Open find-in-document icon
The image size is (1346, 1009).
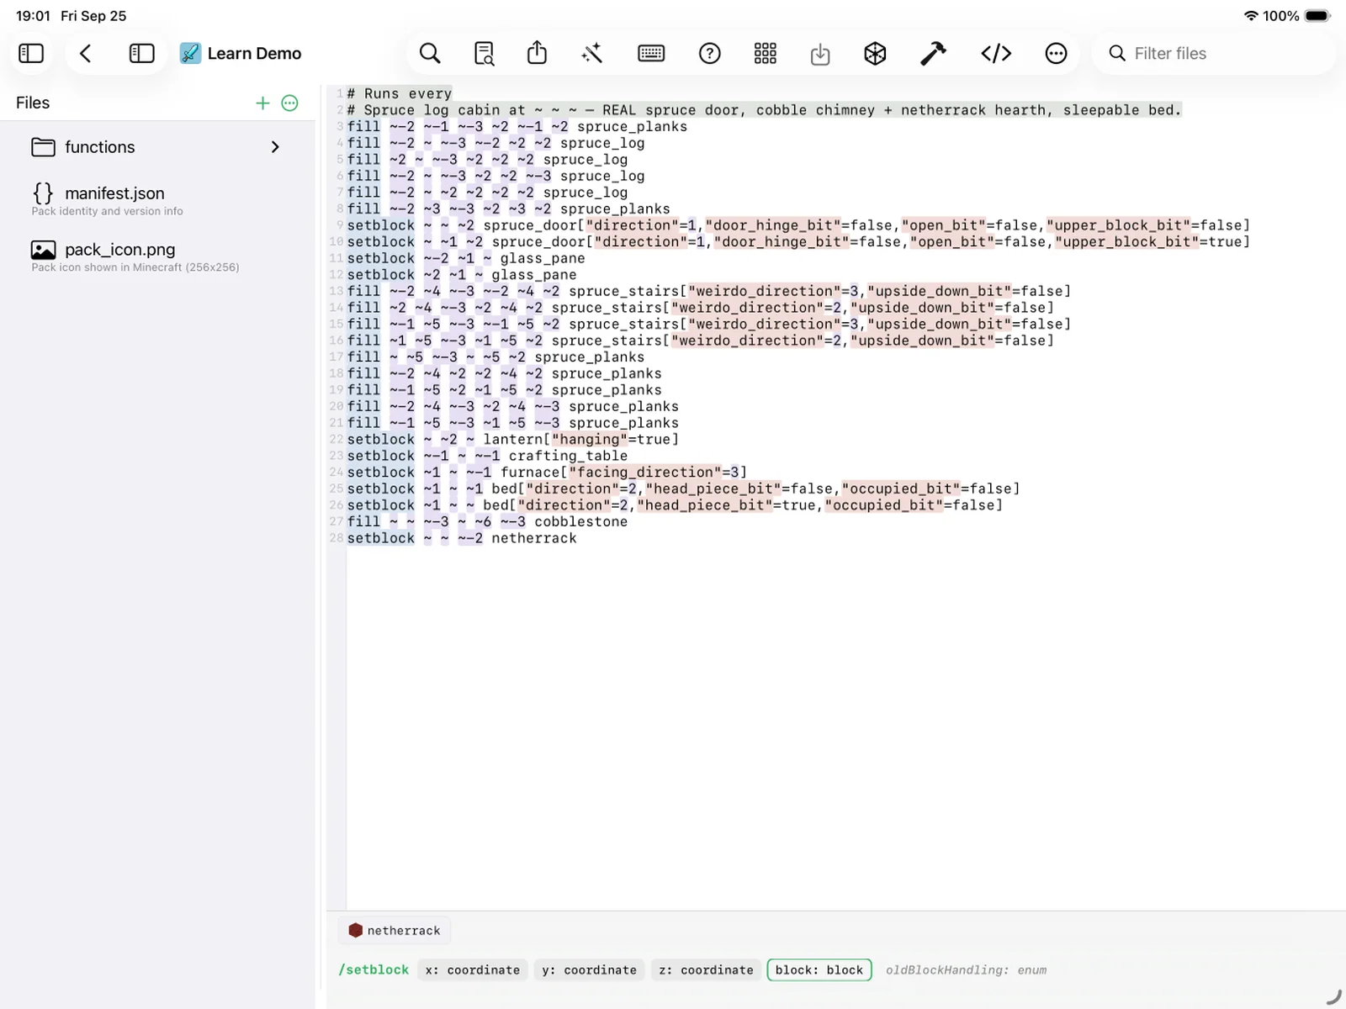point(484,54)
